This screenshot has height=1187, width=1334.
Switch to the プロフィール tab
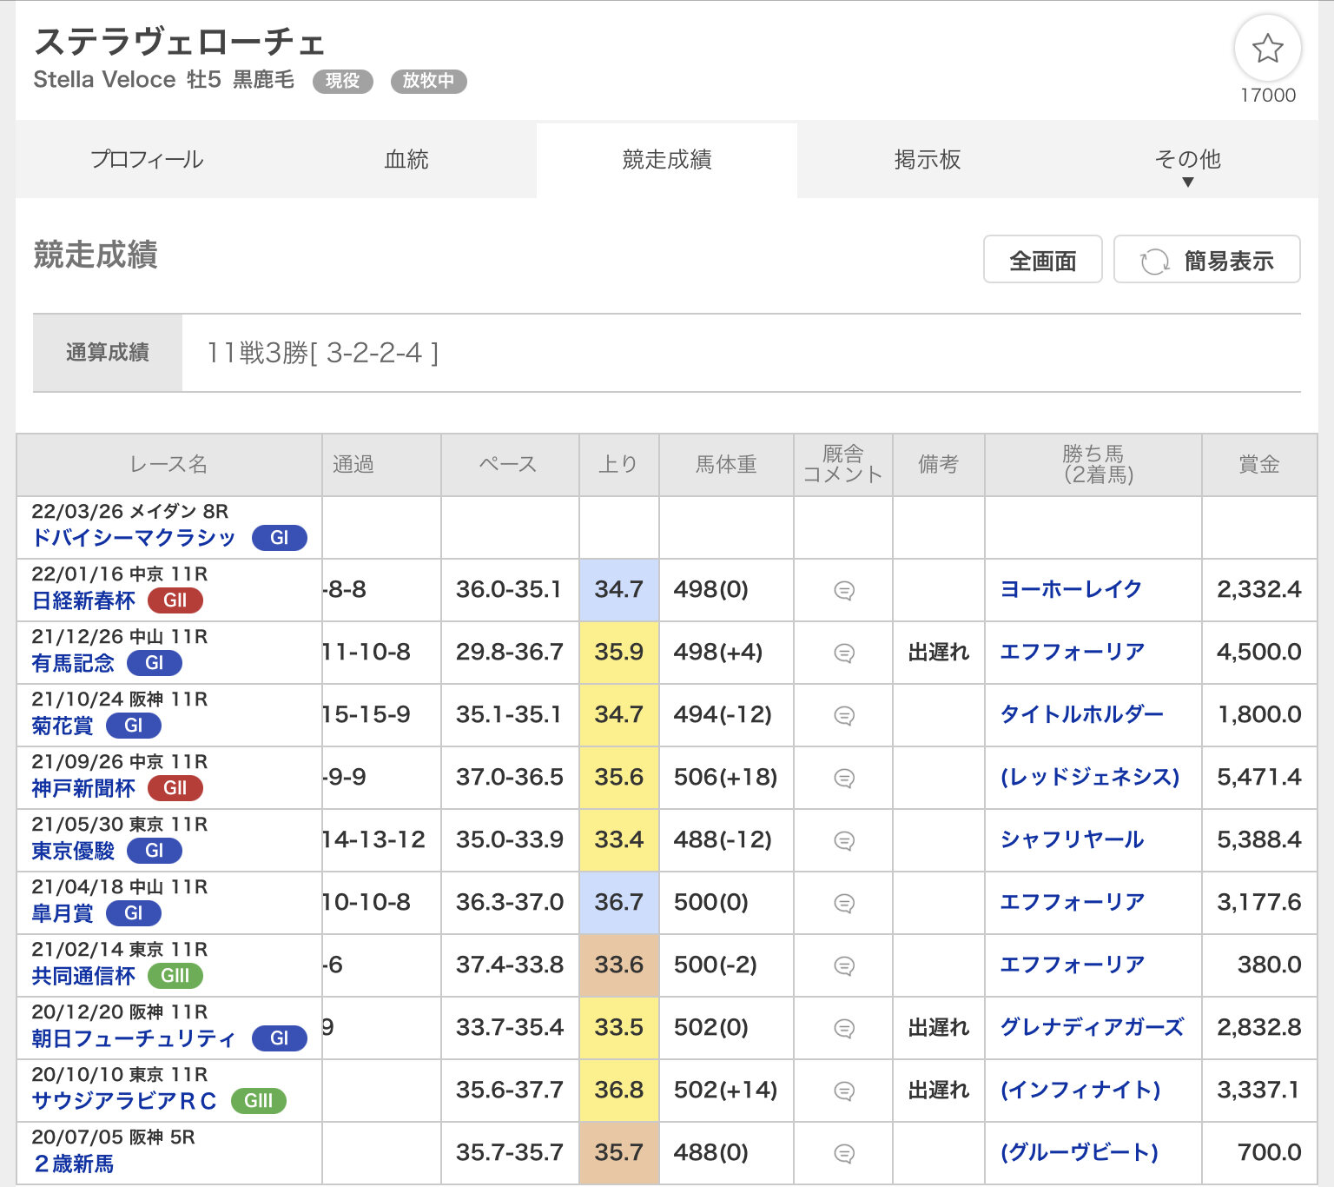click(x=147, y=160)
